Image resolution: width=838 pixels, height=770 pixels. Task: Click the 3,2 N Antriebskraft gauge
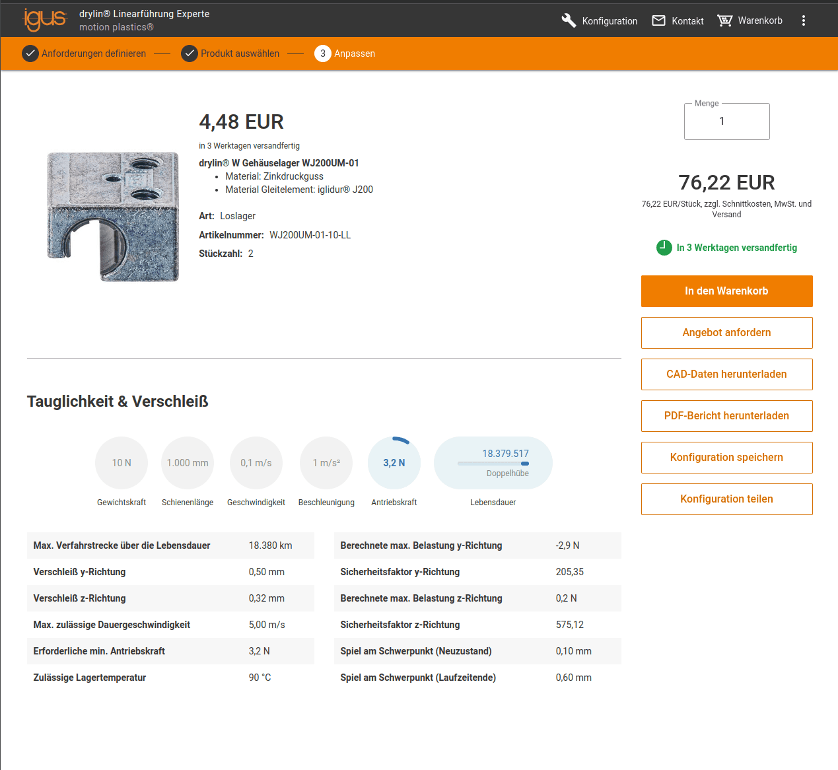coord(394,463)
